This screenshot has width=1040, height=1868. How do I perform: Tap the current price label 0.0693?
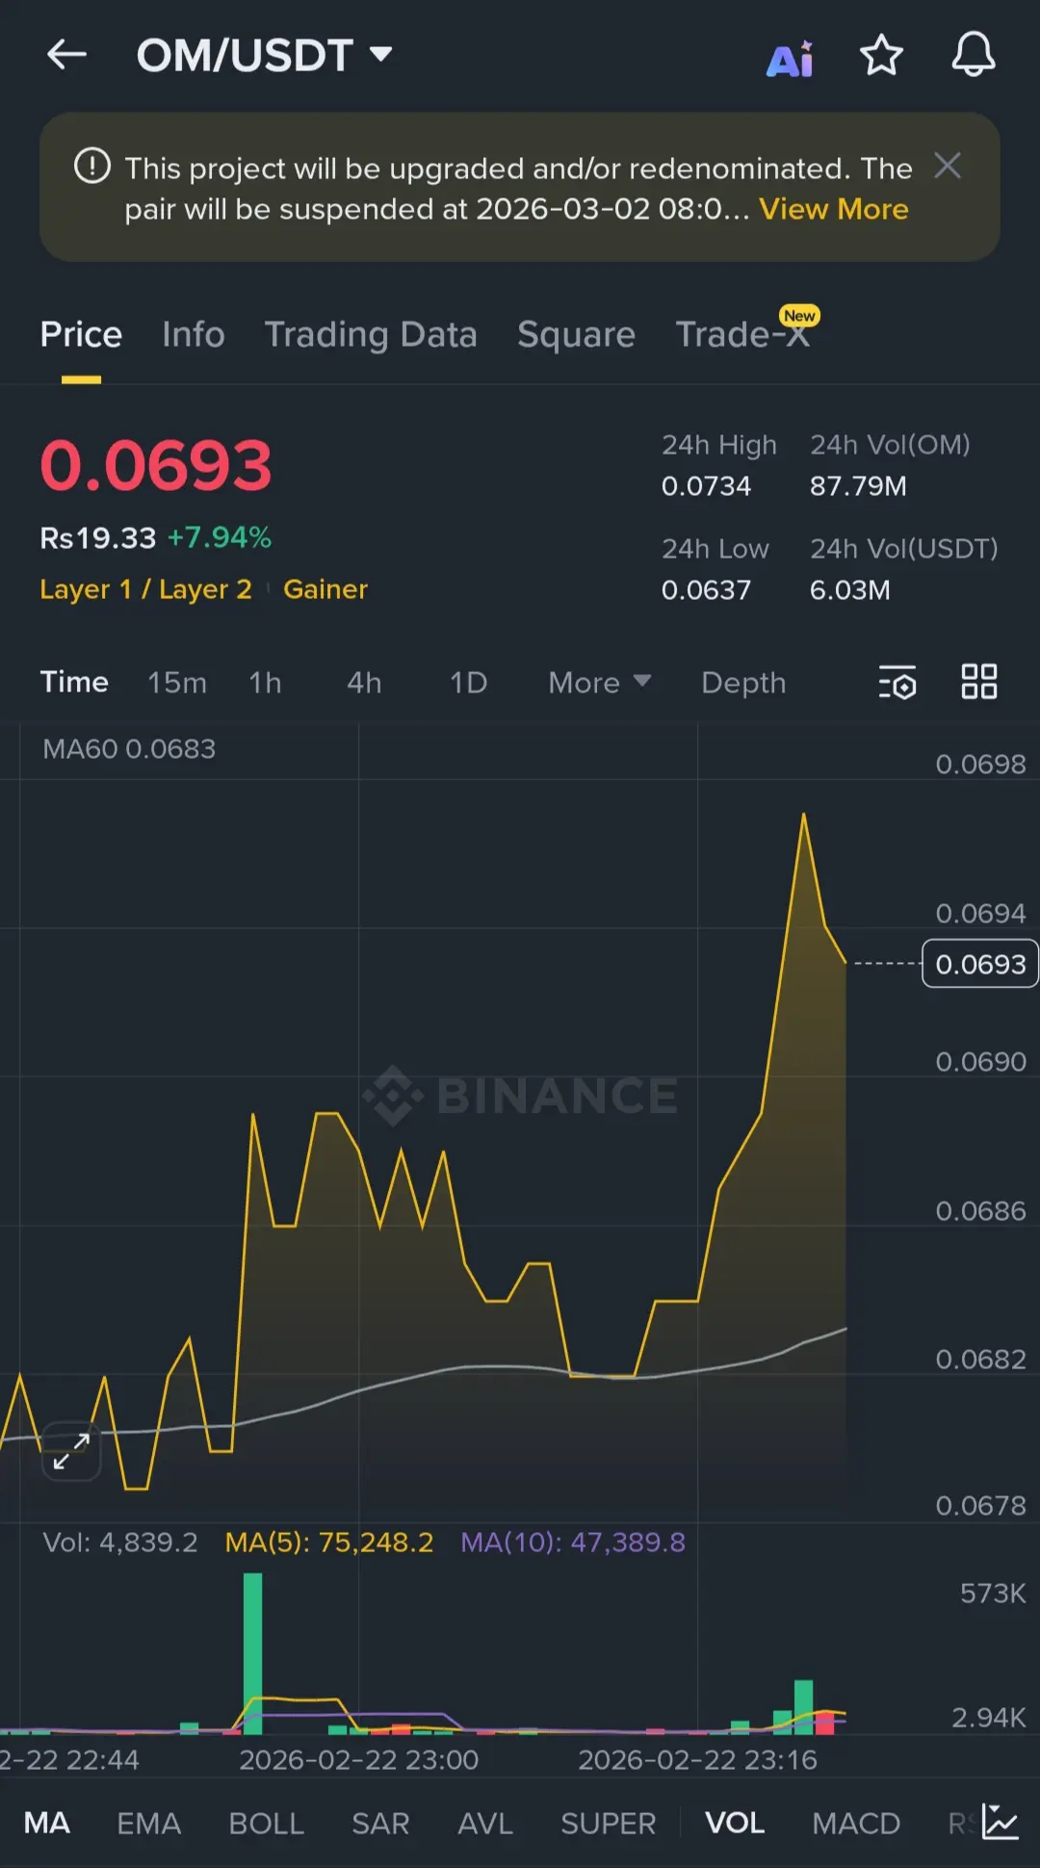pyautogui.click(x=980, y=964)
